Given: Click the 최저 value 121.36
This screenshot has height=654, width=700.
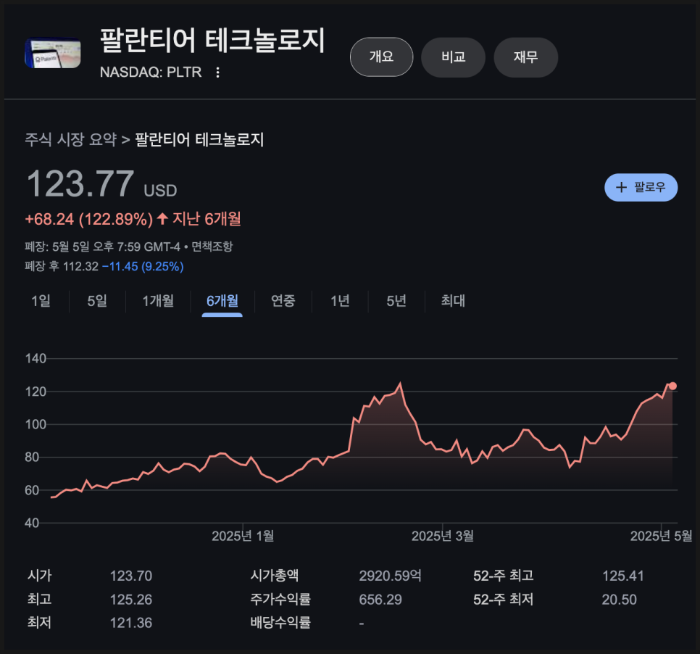Looking at the screenshot, I should [131, 623].
